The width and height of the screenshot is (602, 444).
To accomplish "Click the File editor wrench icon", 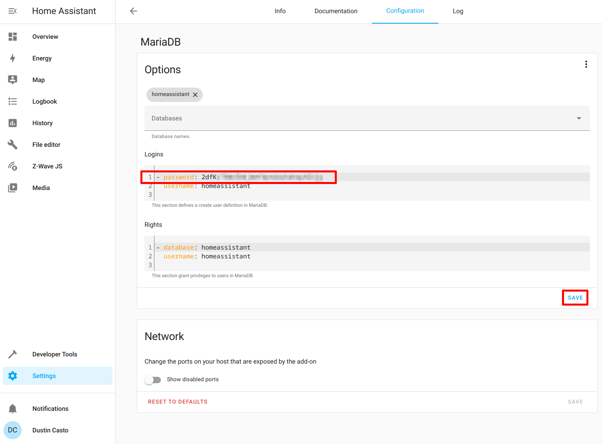I will [x=13, y=144].
